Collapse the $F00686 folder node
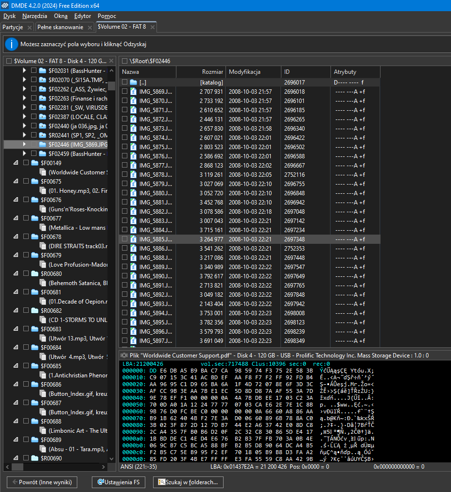The height and width of the screenshot is (492, 451). pos(16,384)
